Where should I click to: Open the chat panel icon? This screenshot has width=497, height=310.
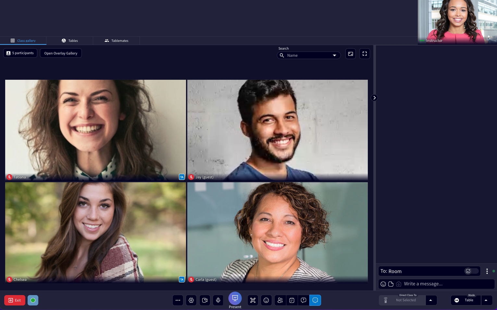click(315, 300)
